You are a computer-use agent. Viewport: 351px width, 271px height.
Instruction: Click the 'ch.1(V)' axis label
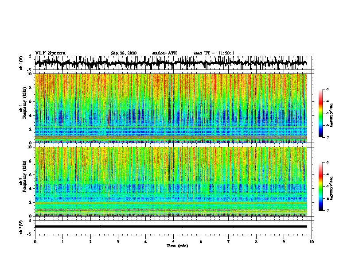pos(21,63)
